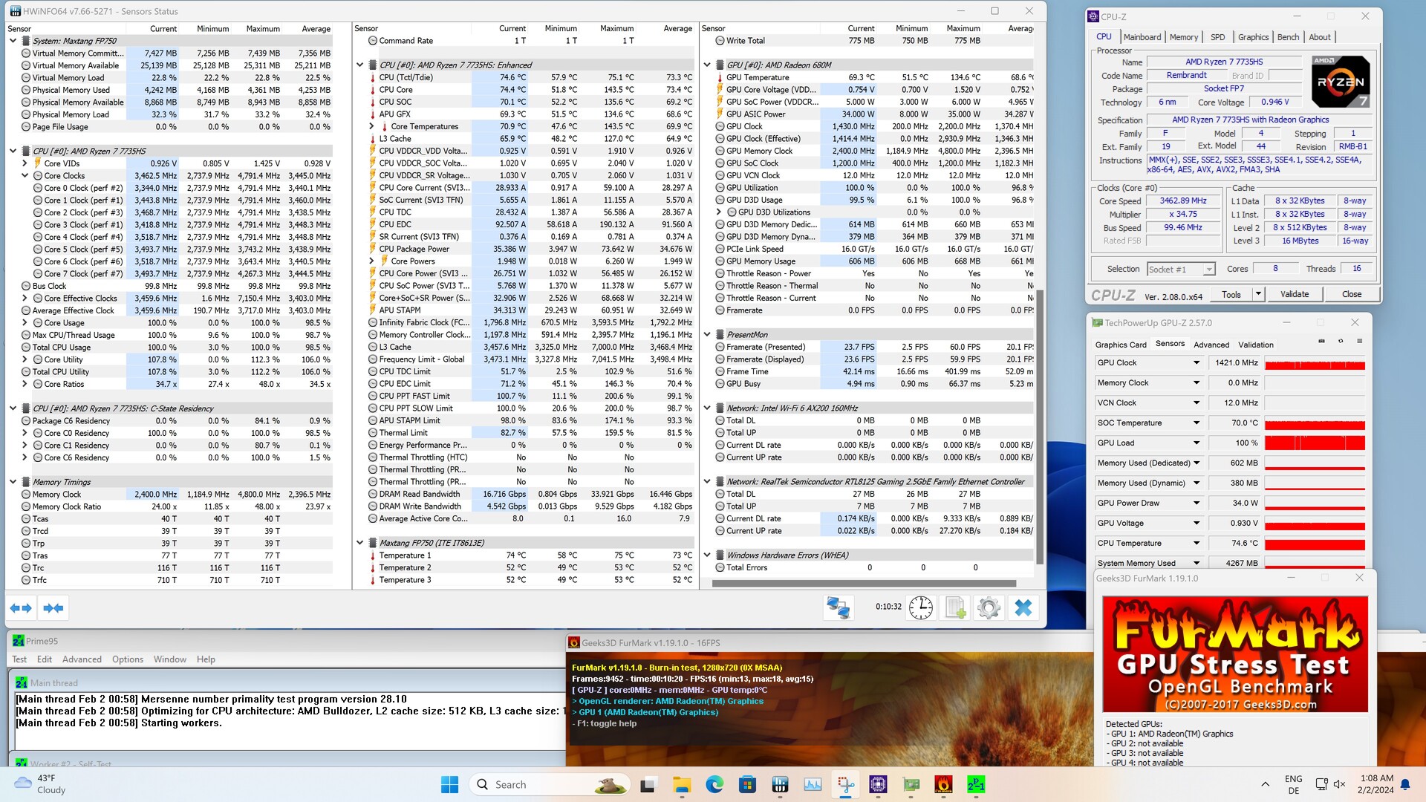The image size is (1426, 802).
Task: Open FurMark from the Windows taskbar
Action: click(943, 784)
